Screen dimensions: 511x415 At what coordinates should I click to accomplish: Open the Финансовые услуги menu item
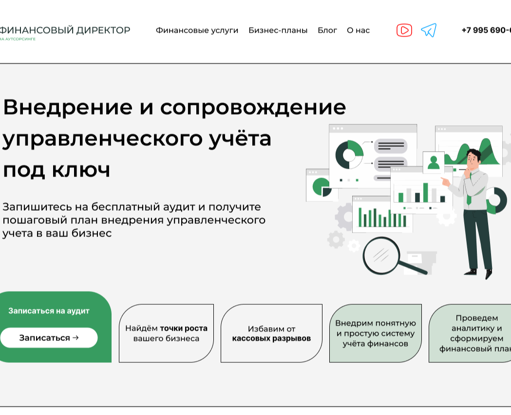pos(197,30)
